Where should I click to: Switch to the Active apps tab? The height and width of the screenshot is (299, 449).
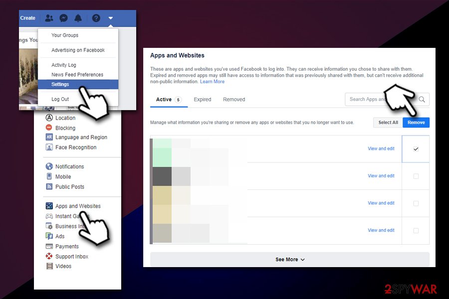click(169, 100)
